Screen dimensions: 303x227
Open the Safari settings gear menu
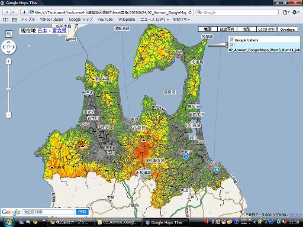pyautogui.click(x=295, y=12)
